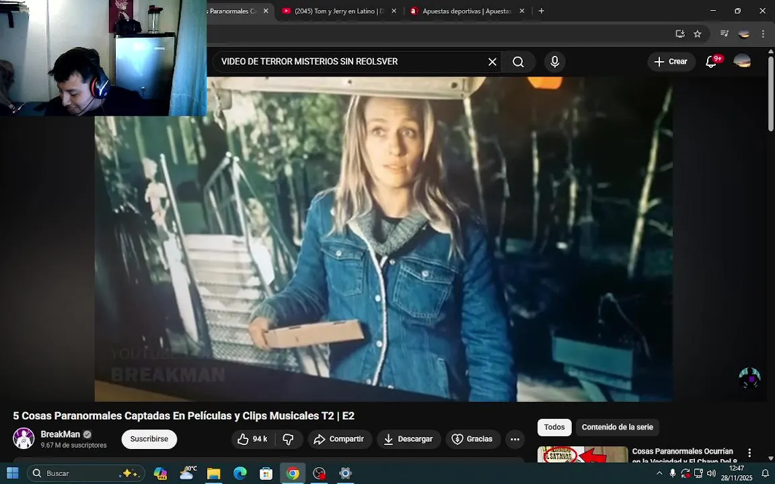Close the Tom y Jerry en Latino tab

click(394, 11)
